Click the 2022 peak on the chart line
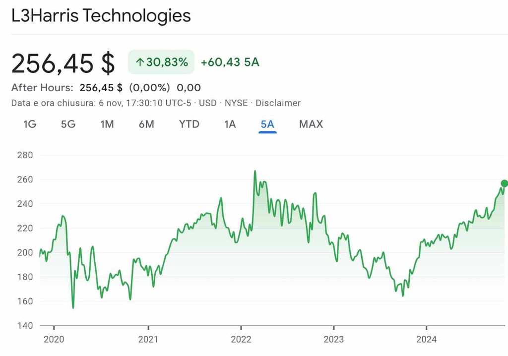Viewport: 508px width, 356px height. tap(255, 172)
